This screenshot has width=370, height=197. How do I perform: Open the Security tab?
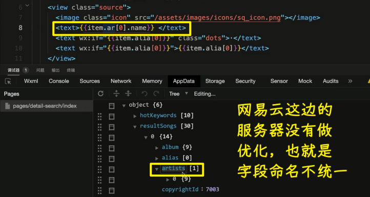[245, 81]
